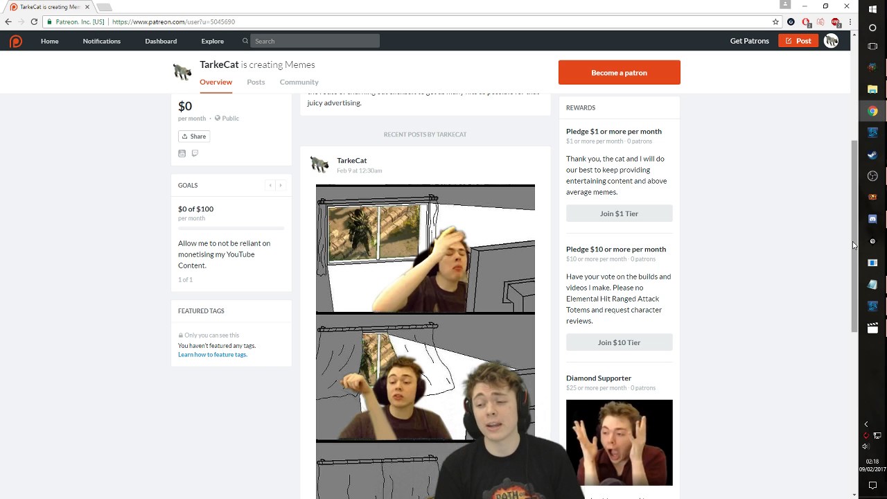Bookmark this page with the star icon
Viewport: 887px width, 499px height.
pyautogui.click(x=775, y=21)
